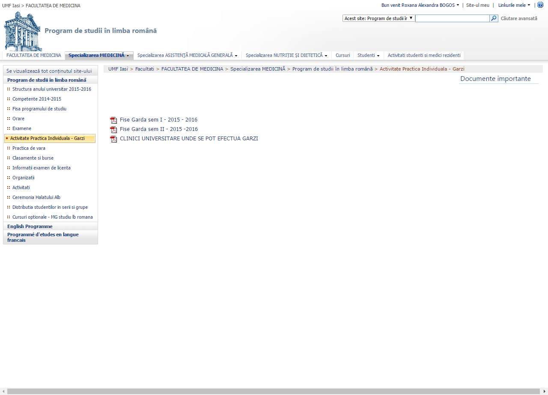This screenshot has height=395, width=548.
Task: Open the Studenti navigation menu
Action: (x=368, y=55)
